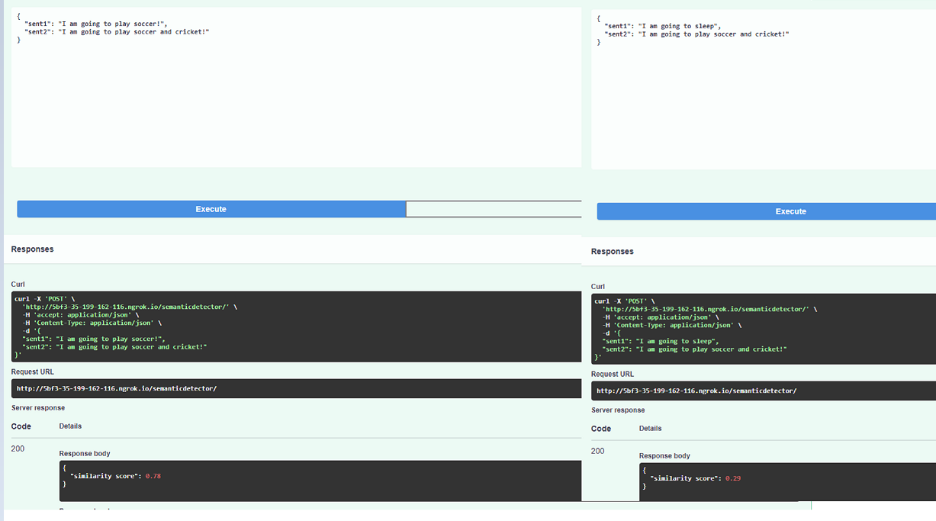Click sent1 "play soccer!" line in left request body
The image size is (936, 521).
[95, 24]
